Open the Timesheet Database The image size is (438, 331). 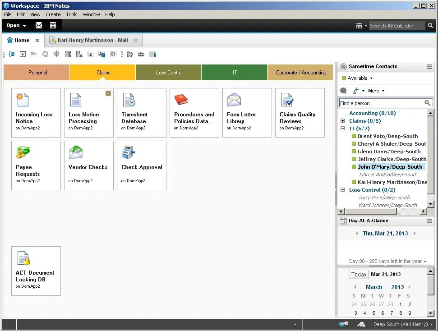pos(142,112)
